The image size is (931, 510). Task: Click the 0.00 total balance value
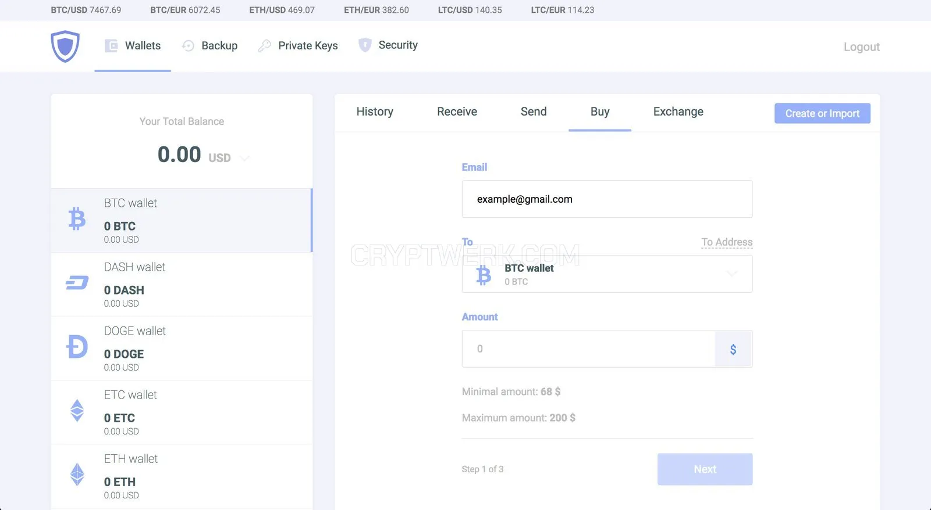point(179,155)
